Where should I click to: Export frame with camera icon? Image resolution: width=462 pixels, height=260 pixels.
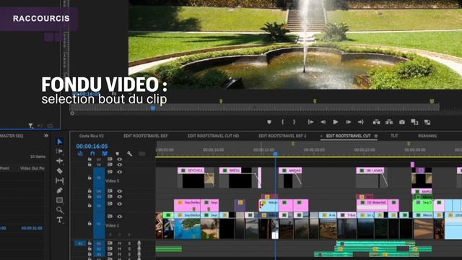pyautogui.click(x=402, y=122)
